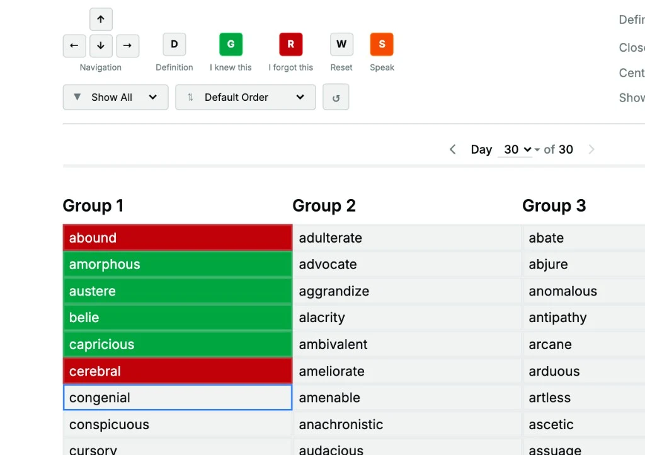
Task: Click the next day right chevron
Action: pos(591,149)
